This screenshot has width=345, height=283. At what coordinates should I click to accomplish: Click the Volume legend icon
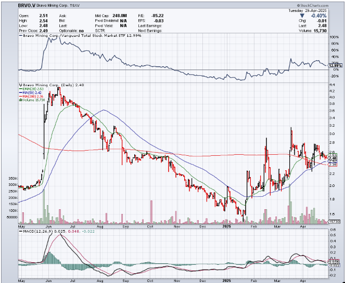tap(20, 100)
